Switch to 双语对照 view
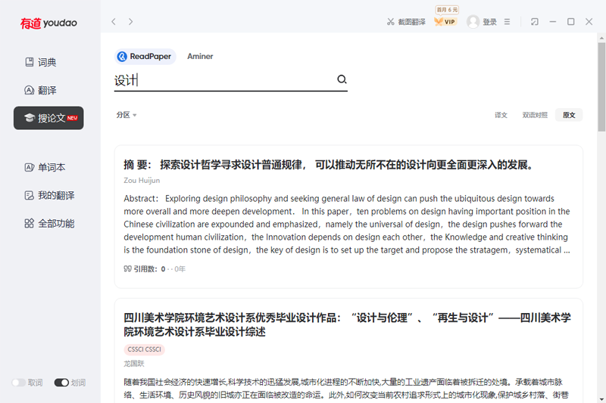This screenshot has width=606, height=403. click(x=534, y=115)
